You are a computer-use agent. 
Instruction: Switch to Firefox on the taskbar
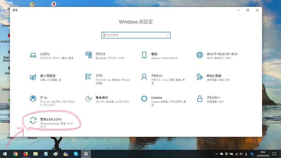click(x=26, y=154)
